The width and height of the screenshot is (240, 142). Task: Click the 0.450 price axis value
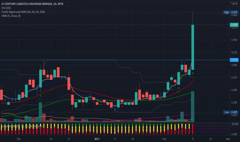click(234, 90)
